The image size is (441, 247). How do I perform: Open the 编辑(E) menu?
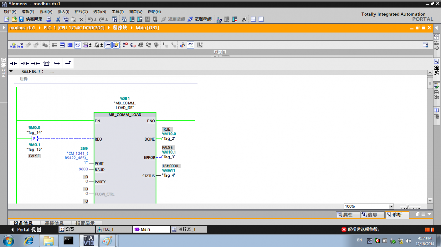pos(28,12)
